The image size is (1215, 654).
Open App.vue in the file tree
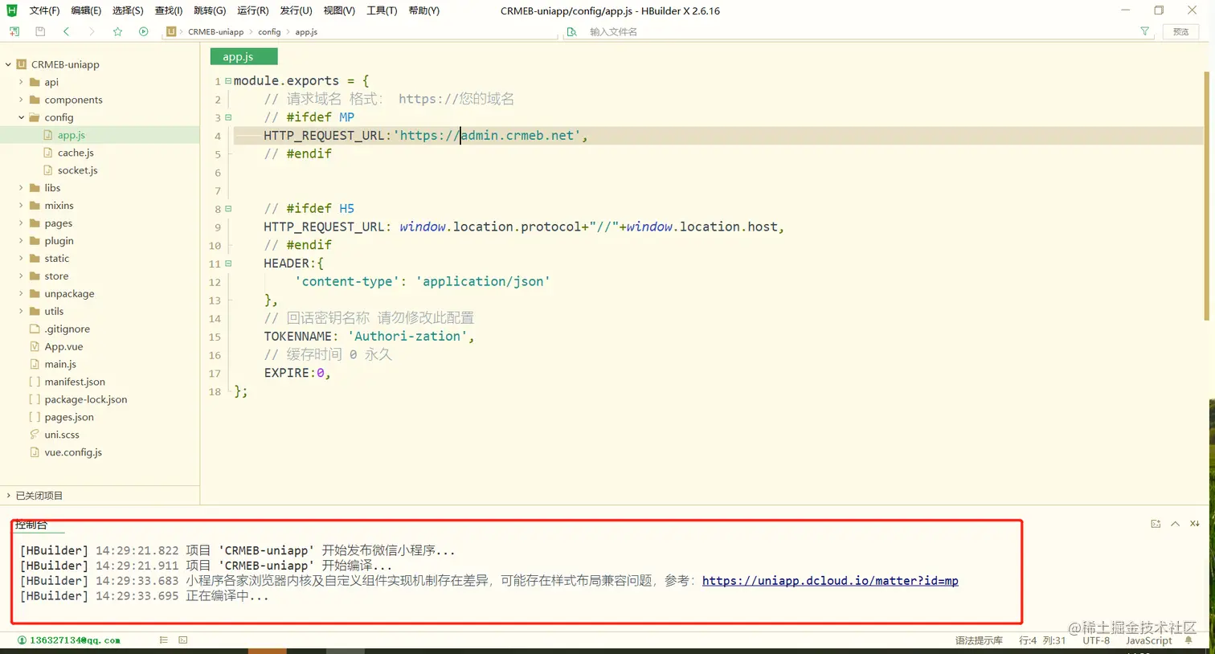(63, 346)
